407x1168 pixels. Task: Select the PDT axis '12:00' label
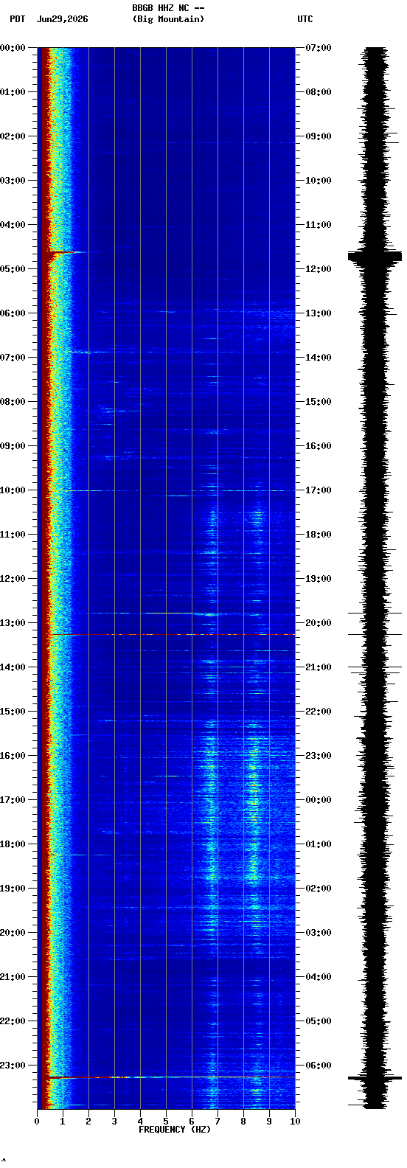tap(13, 579)
